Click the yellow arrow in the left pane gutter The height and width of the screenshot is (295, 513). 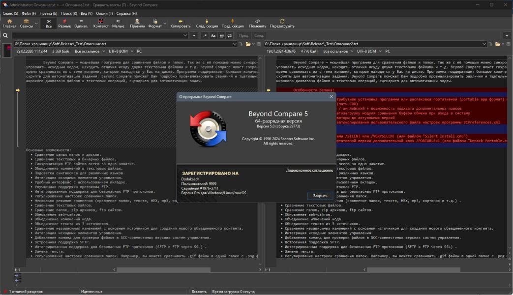[18, 90]
